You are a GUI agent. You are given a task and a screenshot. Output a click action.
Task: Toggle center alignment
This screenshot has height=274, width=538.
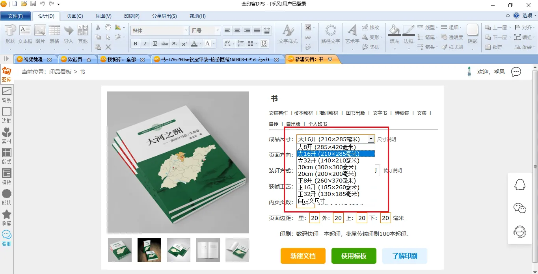(x=237, y=30)
